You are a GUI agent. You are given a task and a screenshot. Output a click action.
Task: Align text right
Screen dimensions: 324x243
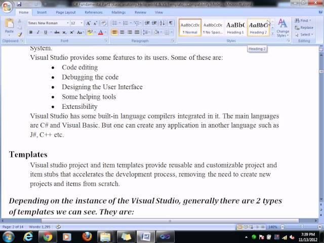(x=130, y=32)
